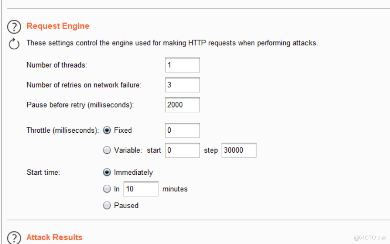
Task: Click the Start time label
Action: pyautogui.click(x=43, y=172)
